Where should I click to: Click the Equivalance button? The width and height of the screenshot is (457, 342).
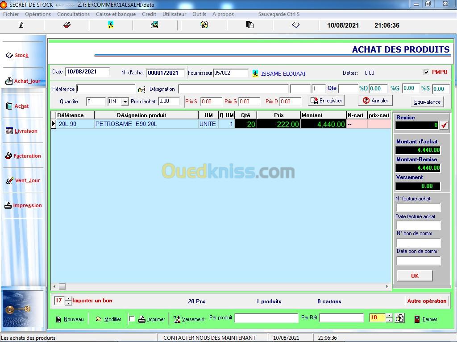[427, 102]
